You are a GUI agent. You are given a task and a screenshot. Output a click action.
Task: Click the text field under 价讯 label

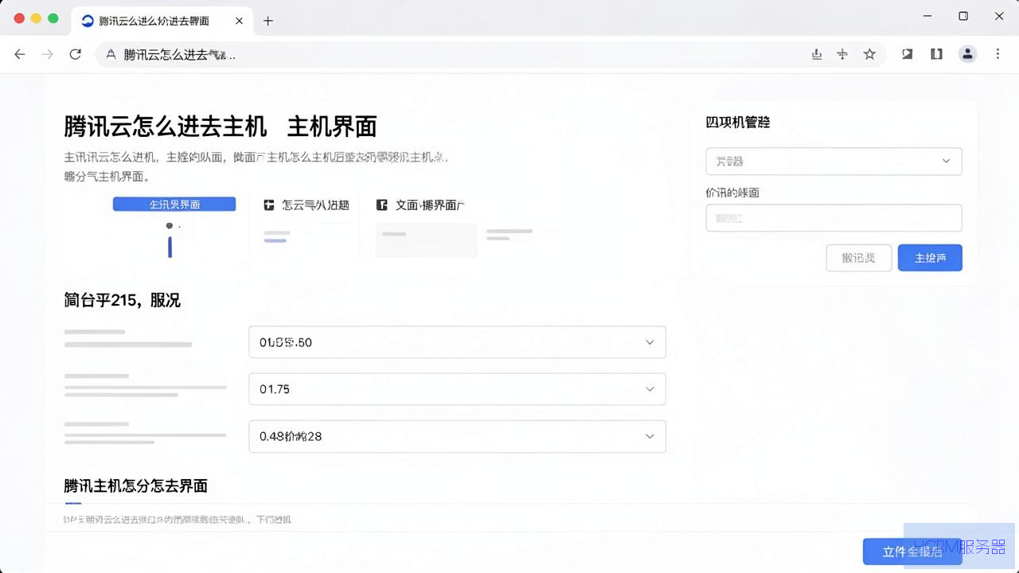click(834, 218)
